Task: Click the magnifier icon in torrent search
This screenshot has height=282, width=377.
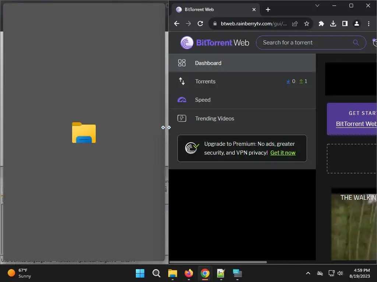Action: [356, 43]
